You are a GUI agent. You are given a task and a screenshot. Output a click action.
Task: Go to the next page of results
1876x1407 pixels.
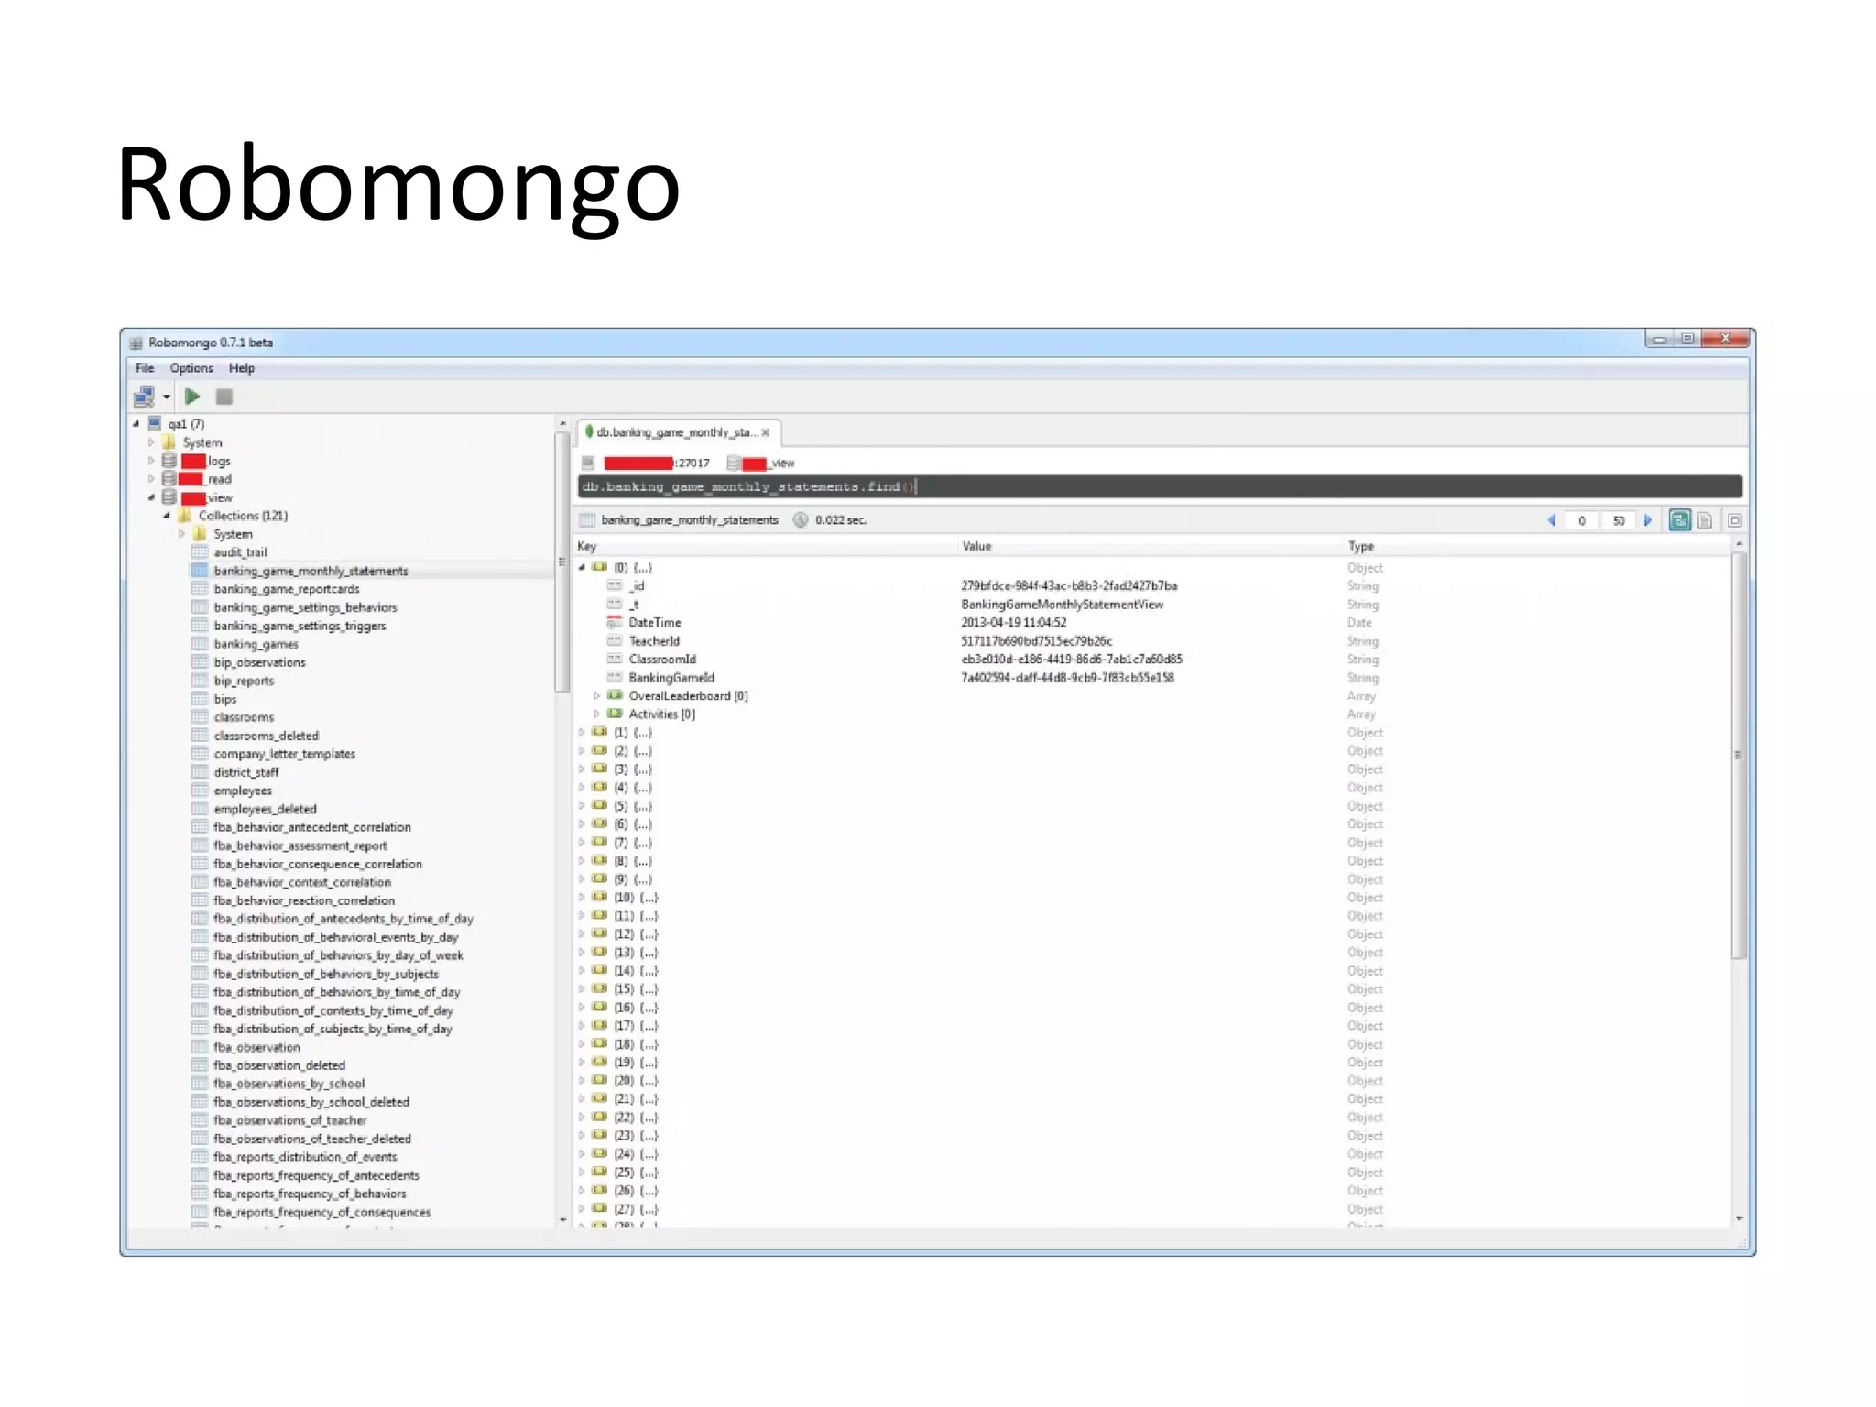pos(1648,520)
